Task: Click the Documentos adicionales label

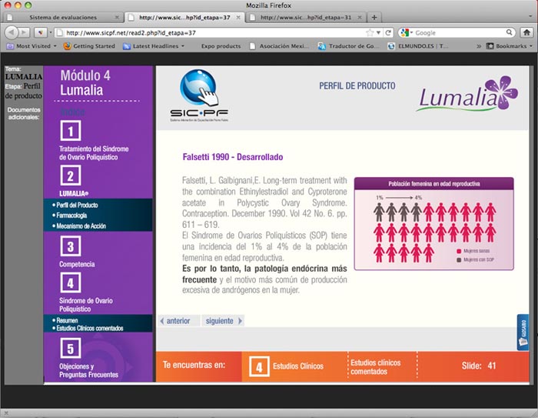Action: pyautogui.click(x=24, y=113)
